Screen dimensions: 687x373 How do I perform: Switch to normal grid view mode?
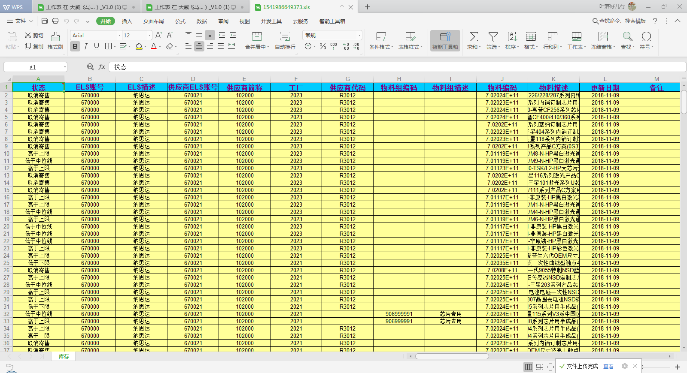[529, 367]
